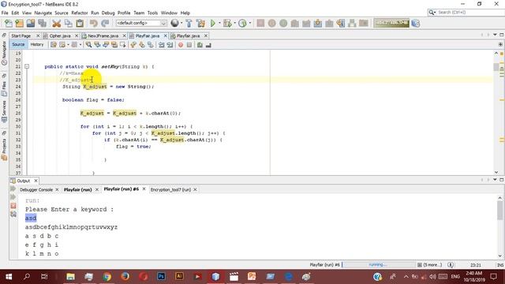The height and width of the screenshot is (284, 505).
Task: Click the (5 more...) tasks link
Action: pos(432,265)
